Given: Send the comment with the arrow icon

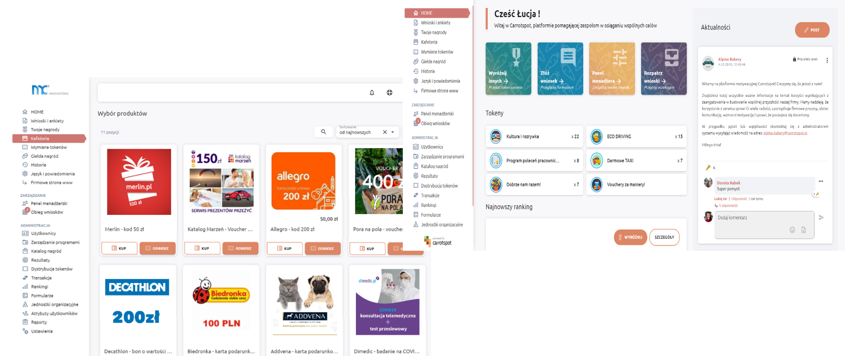Looking at the screenshot, I should click(x=821, y=218).
